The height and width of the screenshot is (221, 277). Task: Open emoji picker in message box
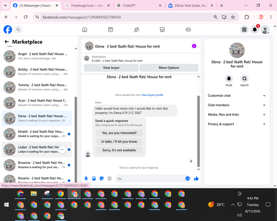tap(187, 178)
